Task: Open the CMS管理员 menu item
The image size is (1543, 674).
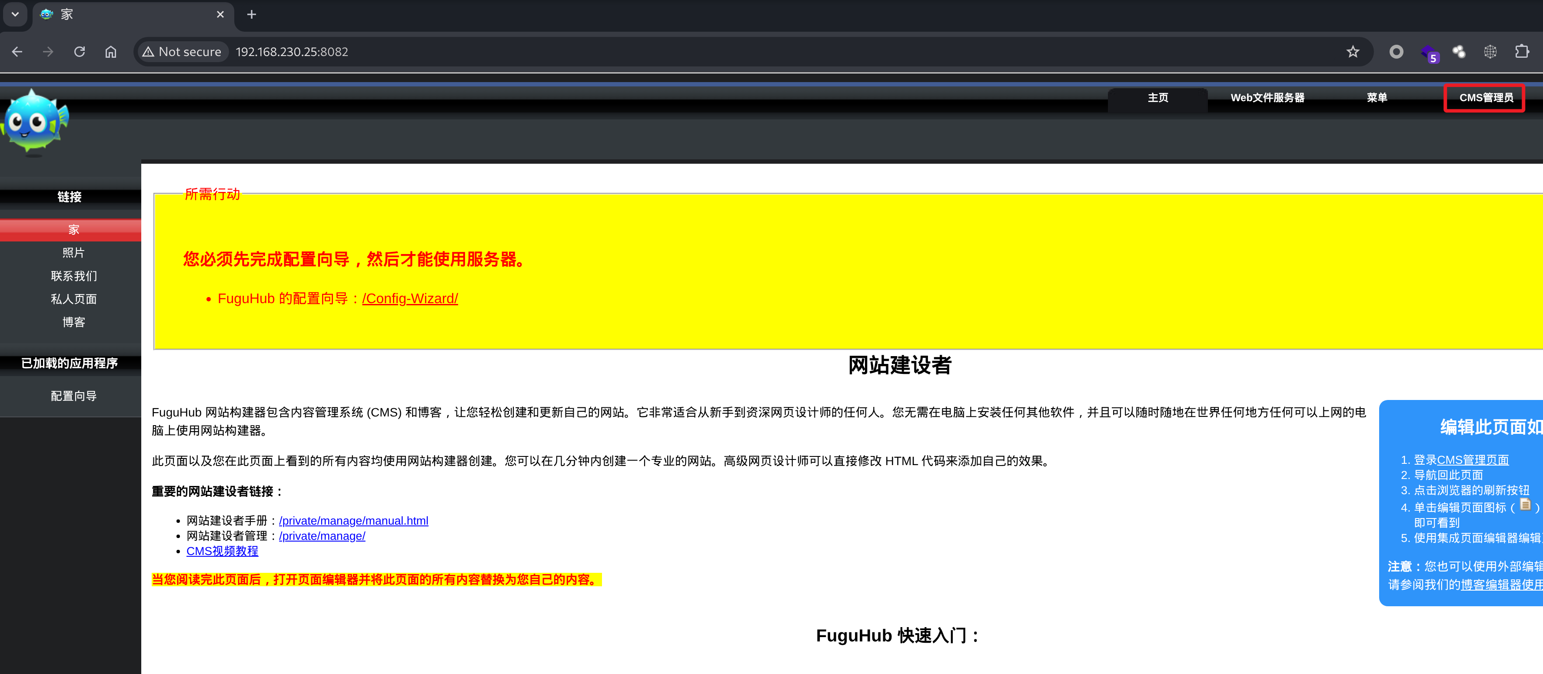Action: point(1486,98)
